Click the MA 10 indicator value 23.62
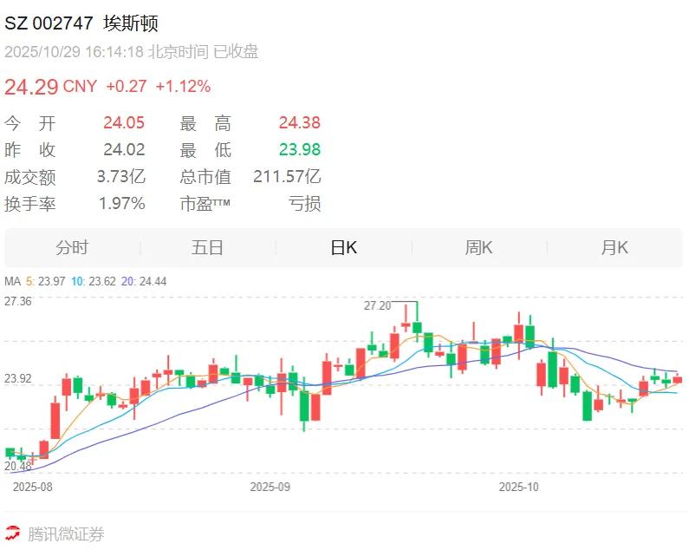 [x=102, y=281]
